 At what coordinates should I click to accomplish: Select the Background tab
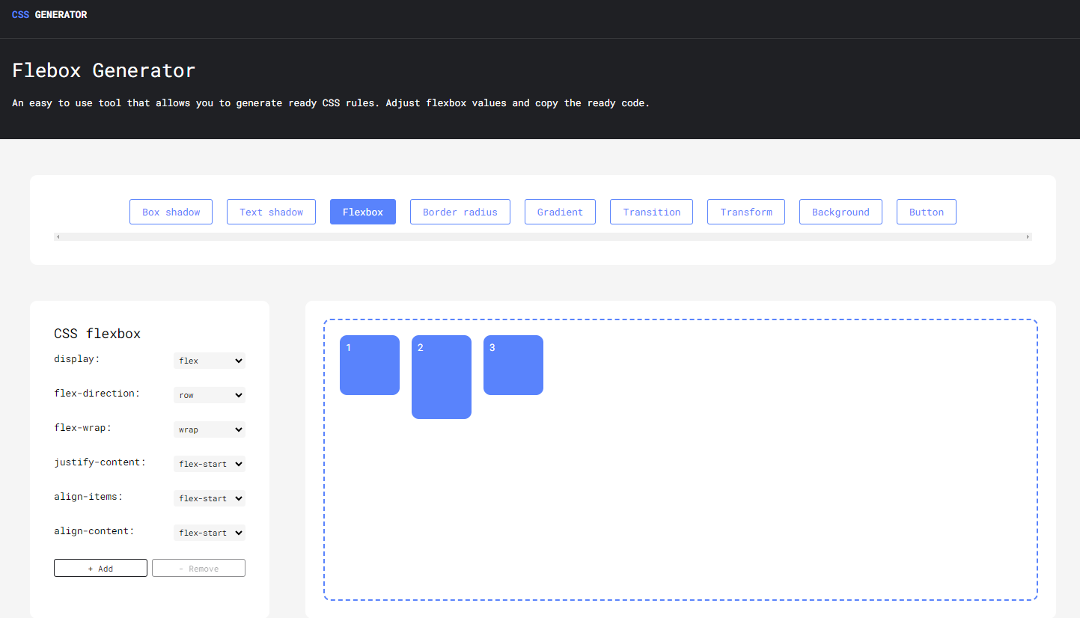pos(840,212)
